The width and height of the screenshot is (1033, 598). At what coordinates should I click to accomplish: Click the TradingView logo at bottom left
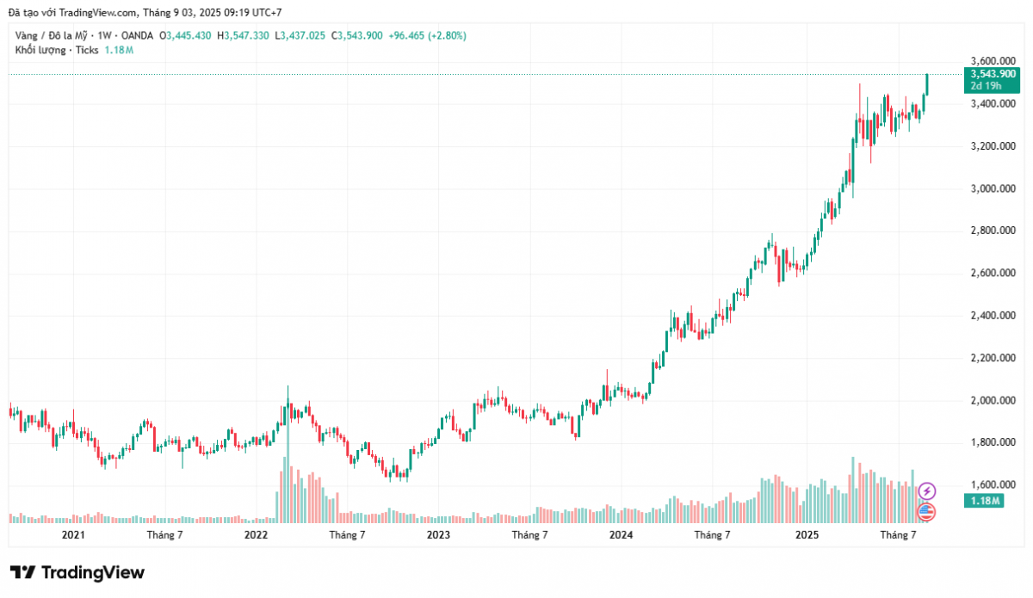(x=77, y=573)
